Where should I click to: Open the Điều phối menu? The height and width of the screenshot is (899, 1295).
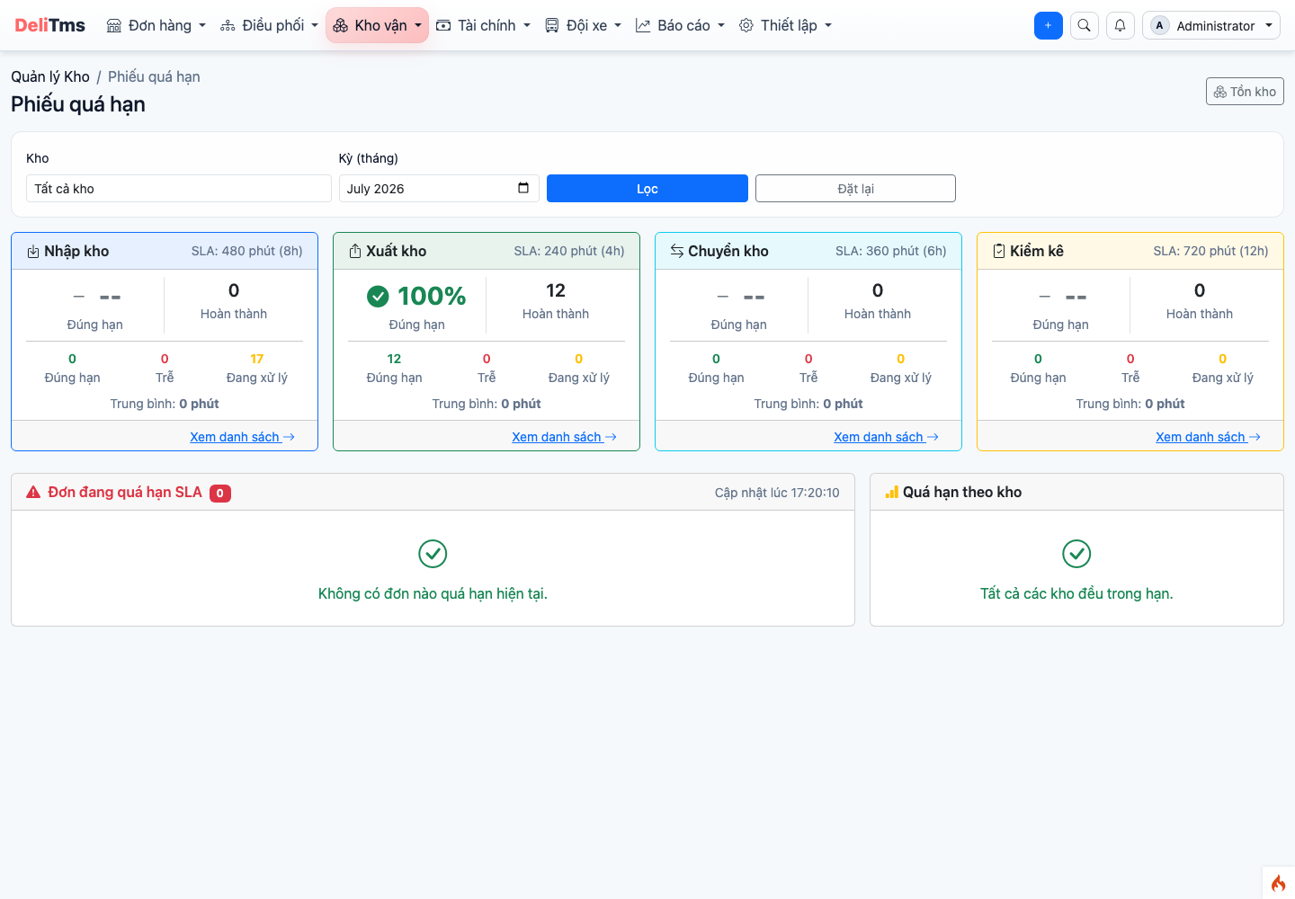point(269,25)
